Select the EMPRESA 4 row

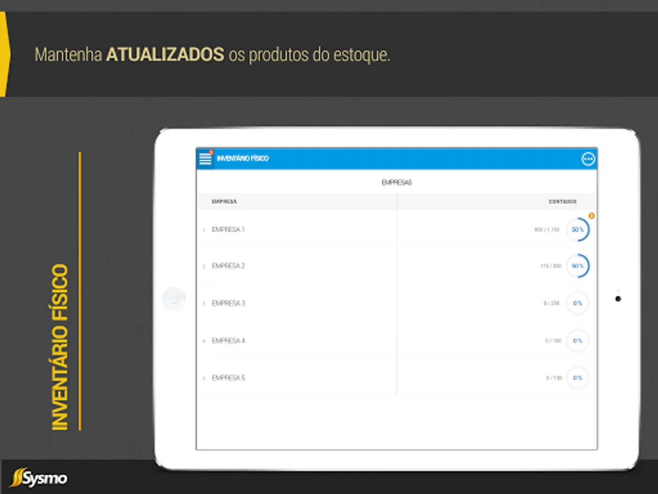tap(396, 340)
